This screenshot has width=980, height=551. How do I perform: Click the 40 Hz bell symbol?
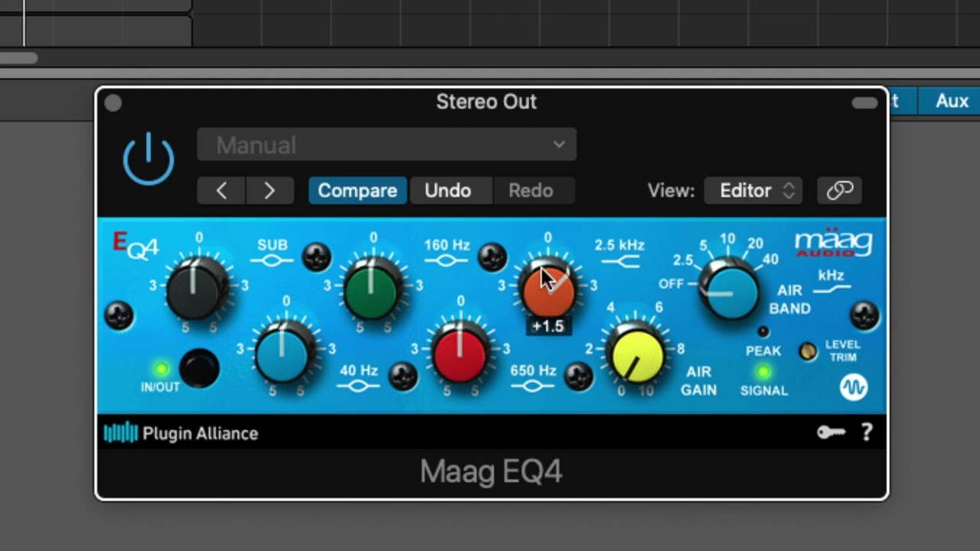pos(358,386)
